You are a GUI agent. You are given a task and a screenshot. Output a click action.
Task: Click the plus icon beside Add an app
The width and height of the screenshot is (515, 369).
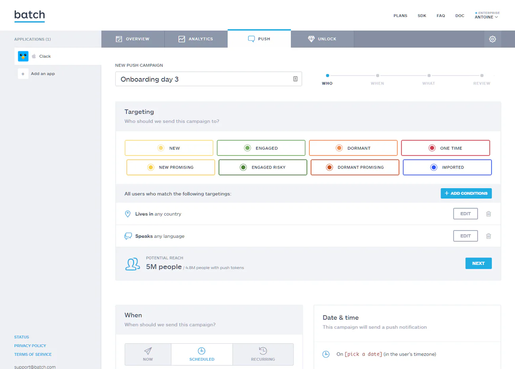[x=23, y=74]
